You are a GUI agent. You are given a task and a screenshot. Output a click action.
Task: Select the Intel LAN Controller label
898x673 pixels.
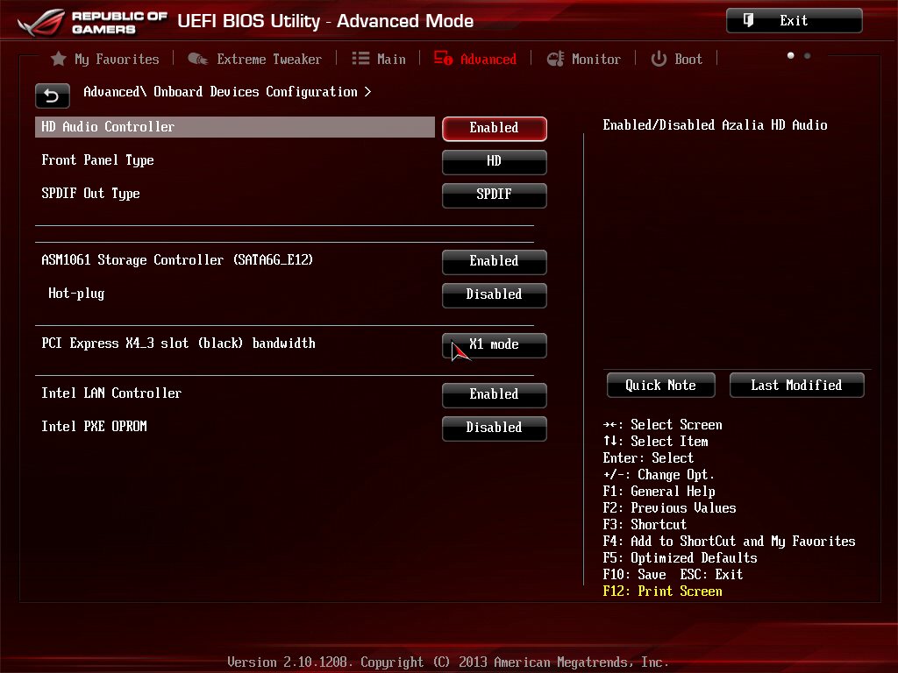[x=111, y=393]
